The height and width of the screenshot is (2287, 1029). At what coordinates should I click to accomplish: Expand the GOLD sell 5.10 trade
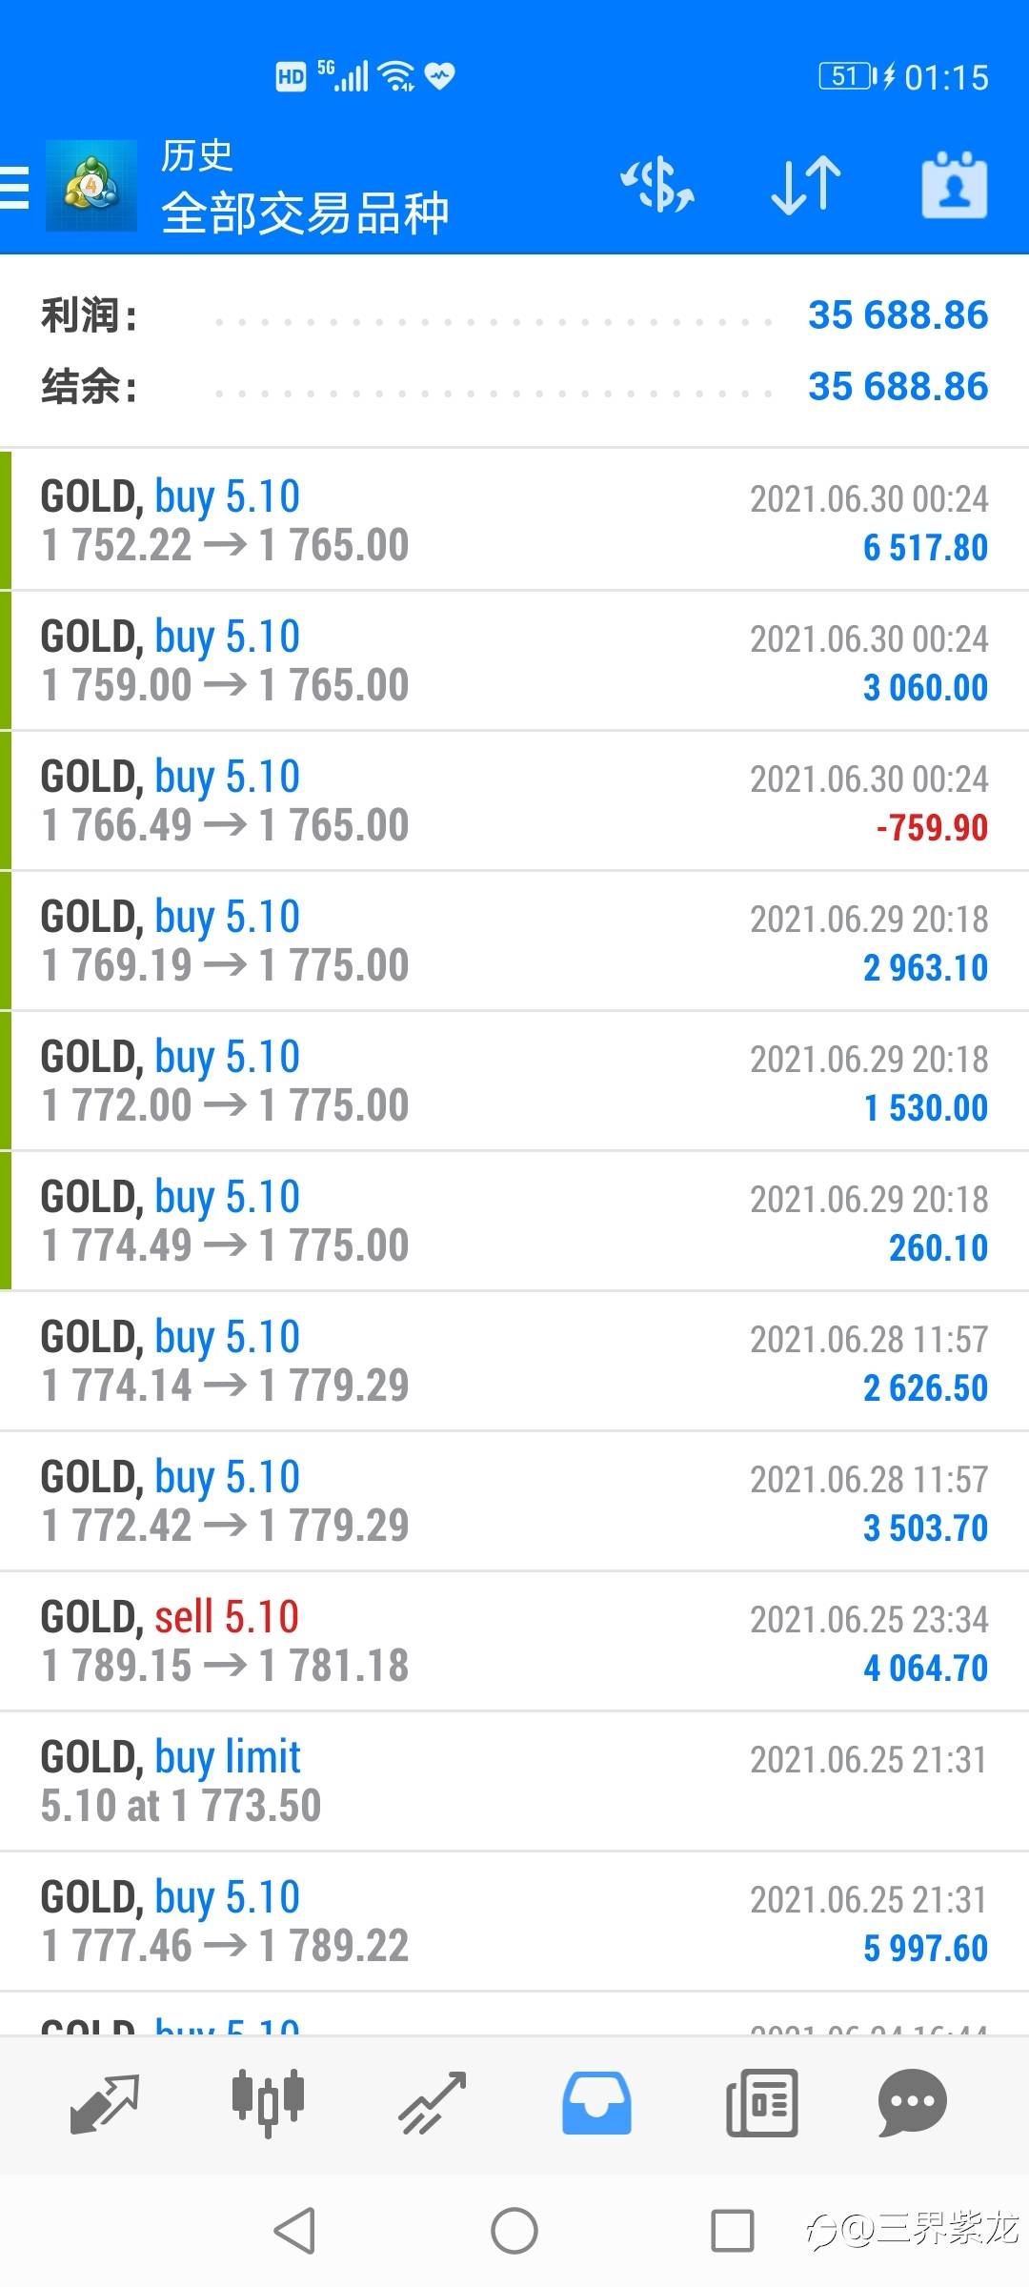tap(514, 1641)
